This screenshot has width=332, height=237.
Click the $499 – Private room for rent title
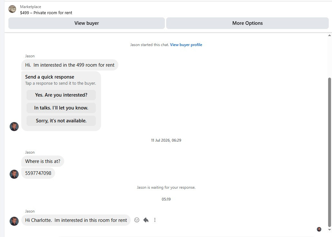coord(46,13)
